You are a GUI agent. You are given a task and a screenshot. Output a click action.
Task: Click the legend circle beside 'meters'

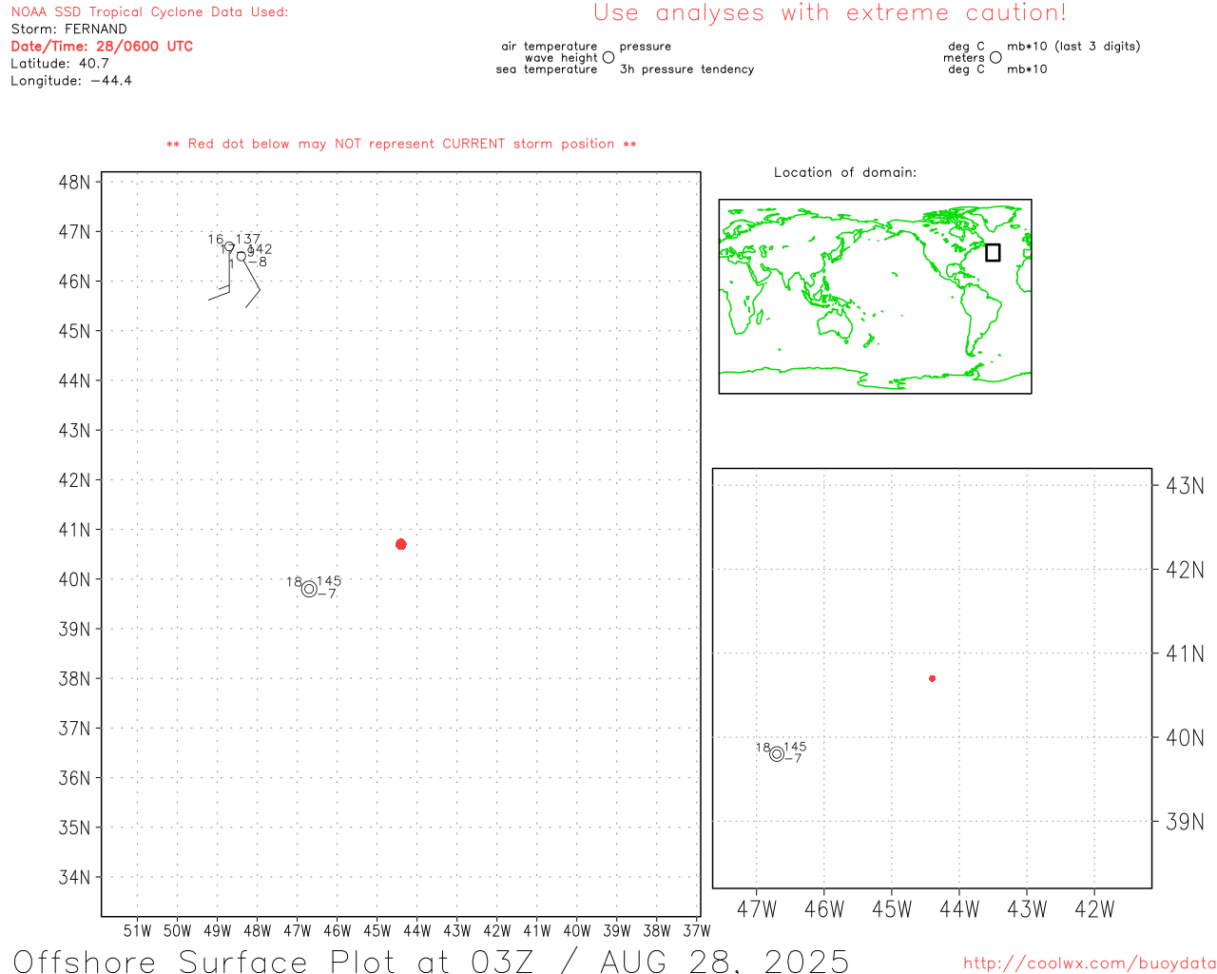point(995,57)
